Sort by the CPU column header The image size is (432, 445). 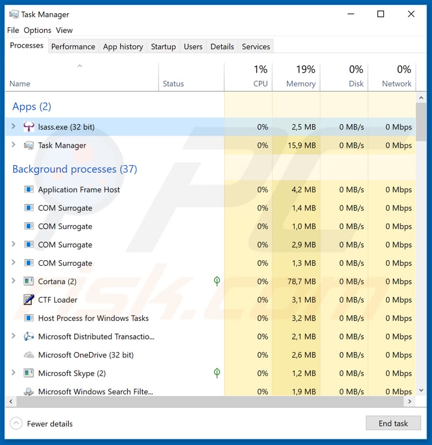(248, 77)
